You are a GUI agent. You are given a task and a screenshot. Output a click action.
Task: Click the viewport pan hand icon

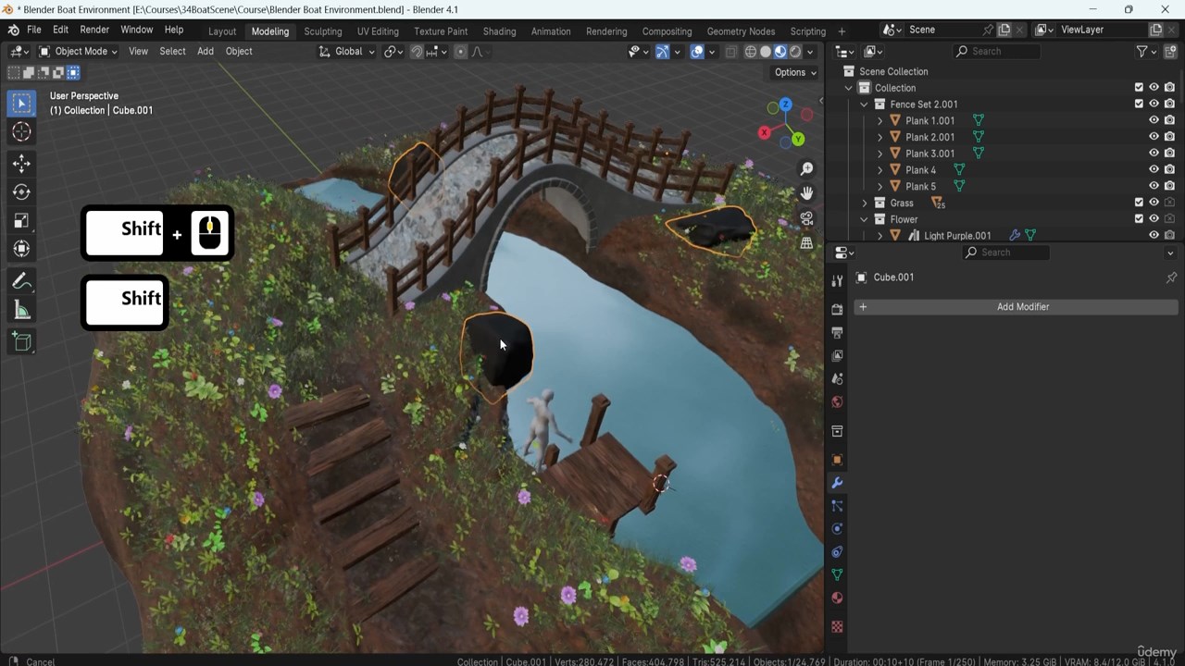click(806, 193)
